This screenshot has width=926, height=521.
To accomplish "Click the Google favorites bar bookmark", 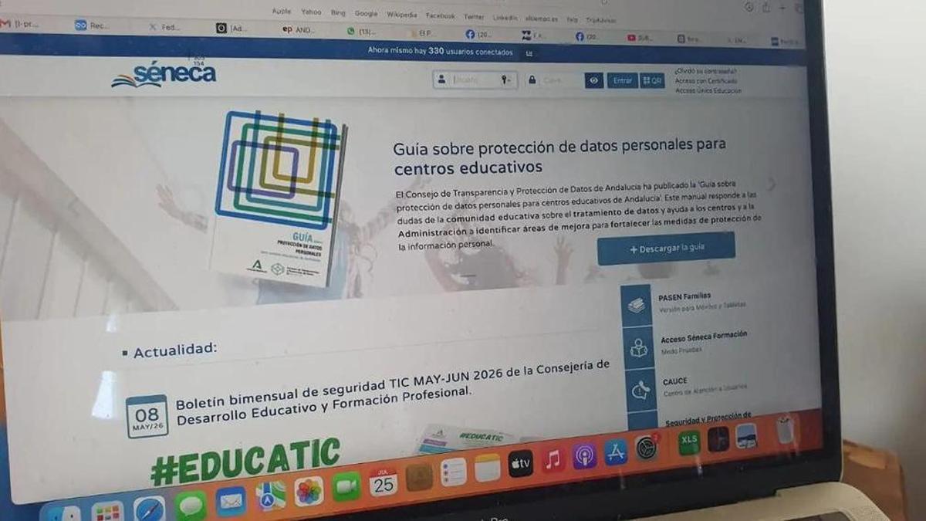I will [x=366, y=13].
